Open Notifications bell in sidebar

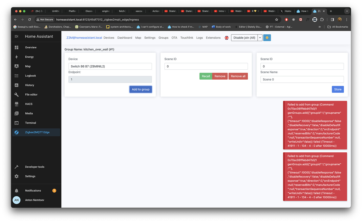point(36,191)
